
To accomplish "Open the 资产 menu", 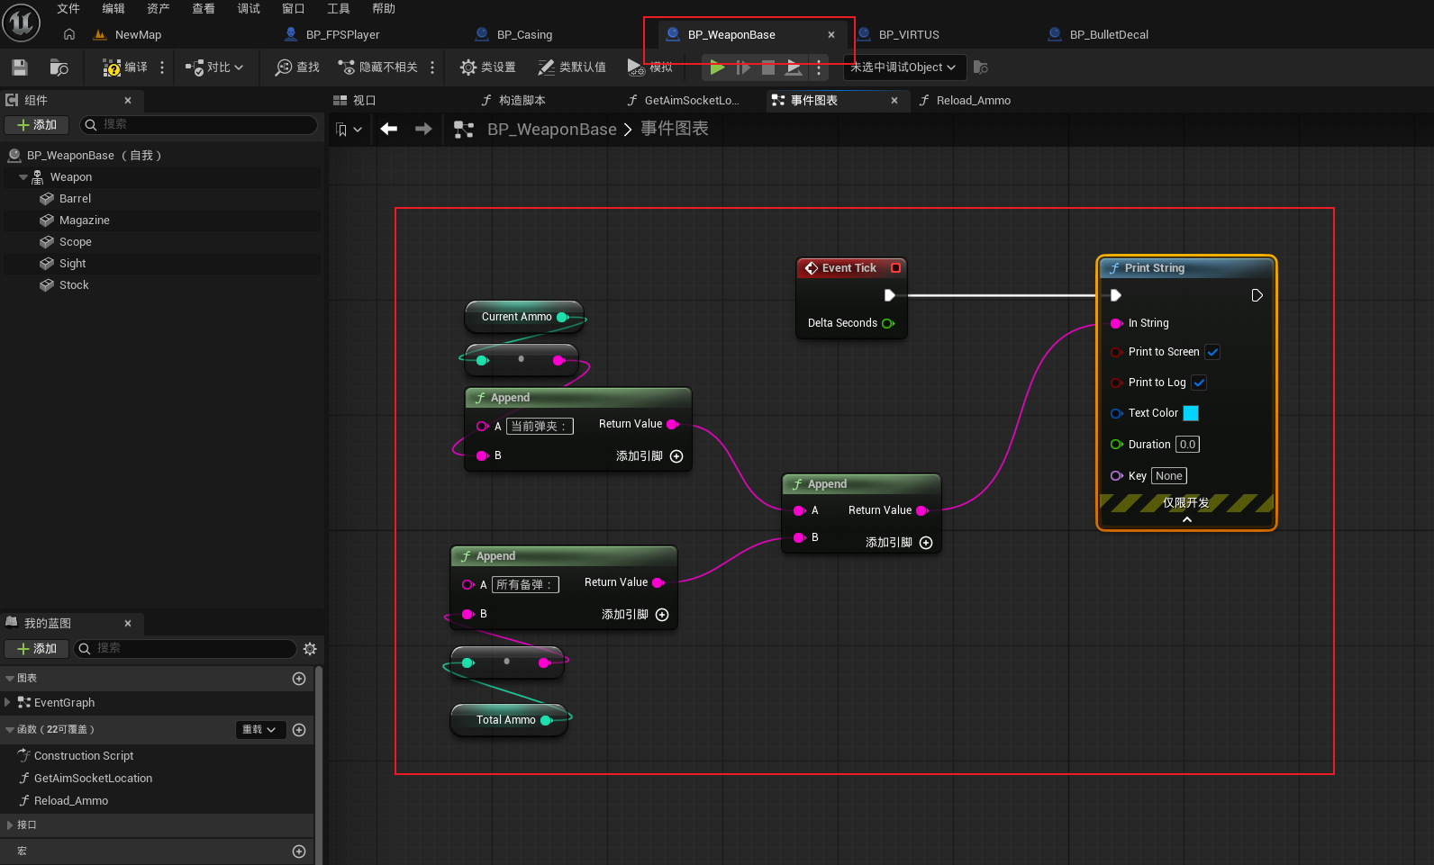I will pos(159,9).
